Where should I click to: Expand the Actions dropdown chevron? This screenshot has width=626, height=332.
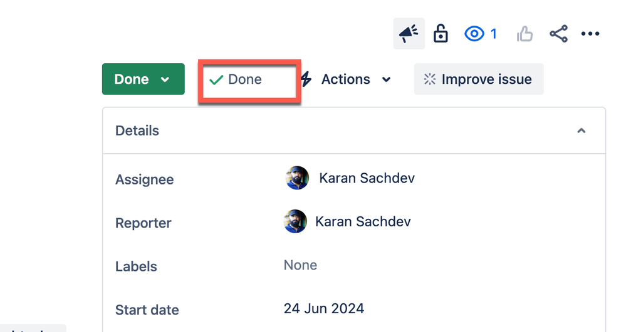tap(386, 79)
